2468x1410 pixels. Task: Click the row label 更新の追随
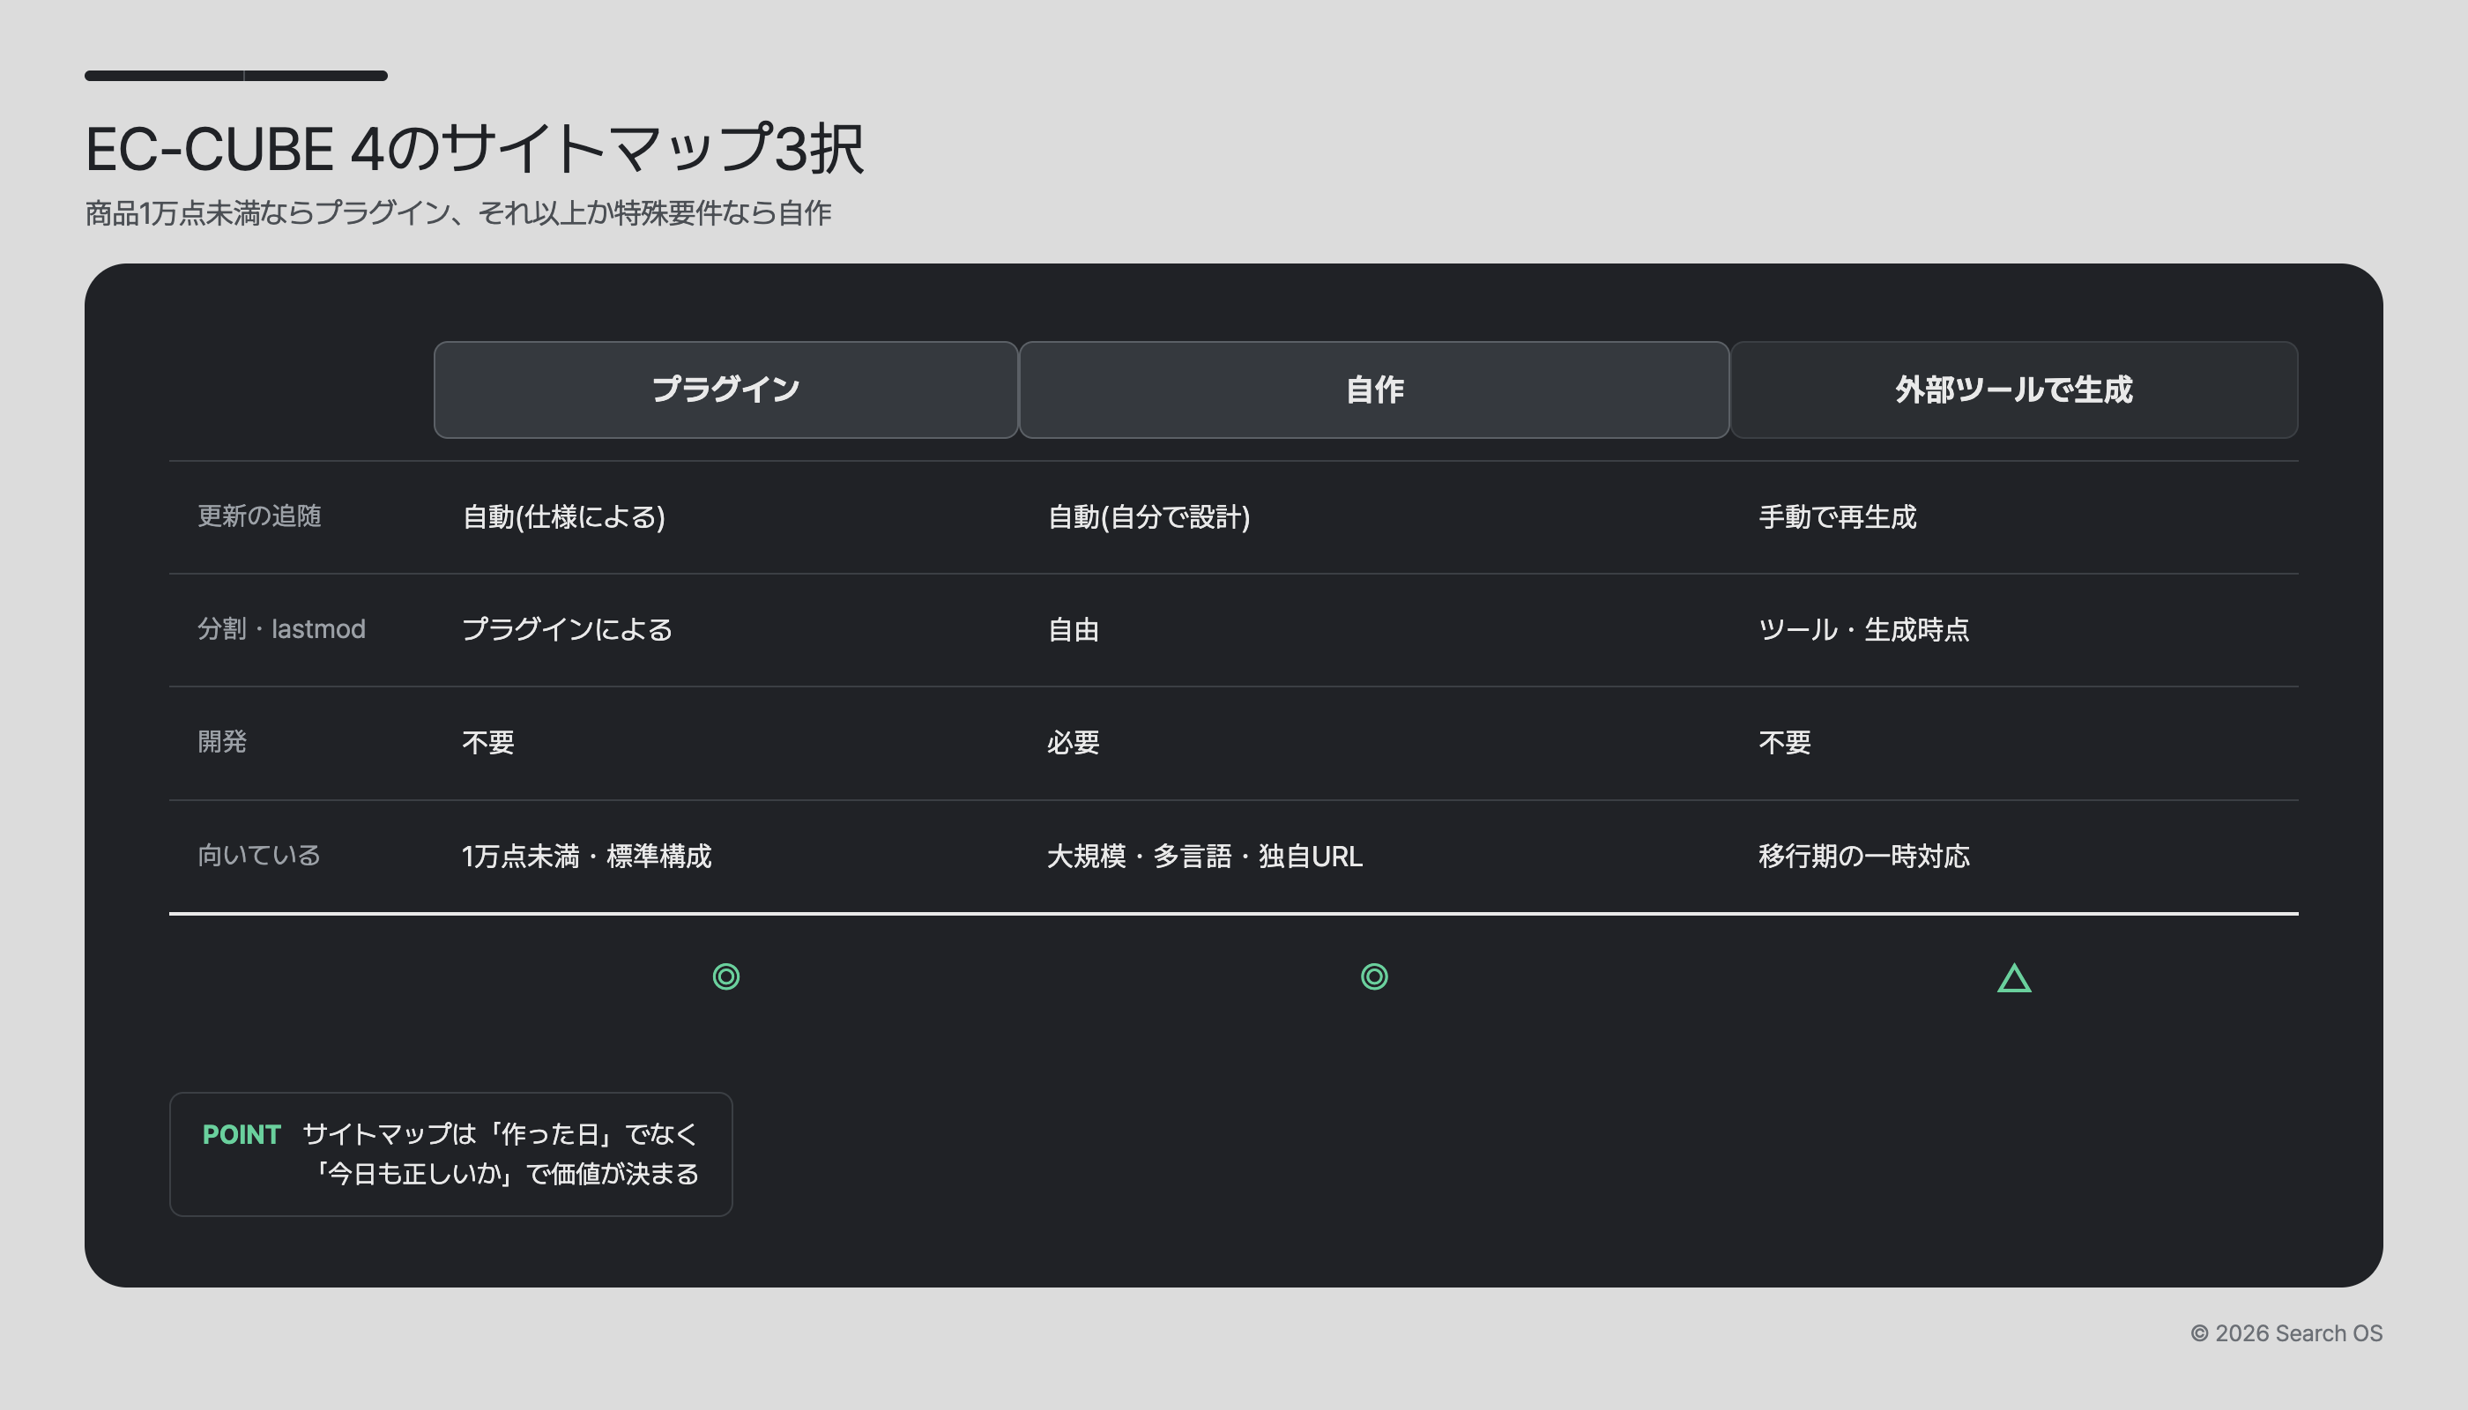point(260,516)
